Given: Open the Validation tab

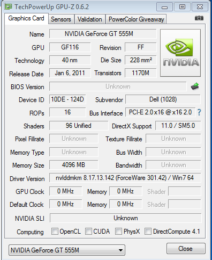Looking at the screenshot, I should pos(89,19).
